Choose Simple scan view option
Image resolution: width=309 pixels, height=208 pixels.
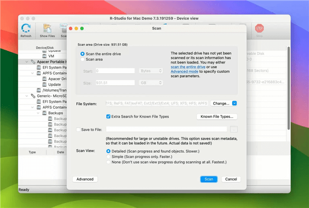click(x=108, y=156)
